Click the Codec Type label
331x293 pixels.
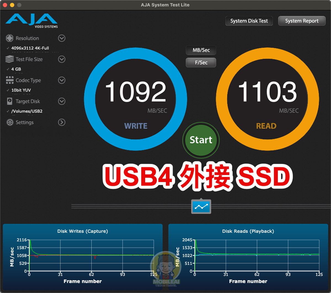click(28, 80)
